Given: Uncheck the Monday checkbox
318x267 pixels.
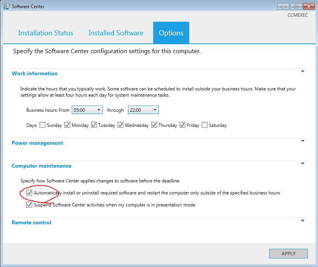Looking at the screenshot, I should (67, 125).
